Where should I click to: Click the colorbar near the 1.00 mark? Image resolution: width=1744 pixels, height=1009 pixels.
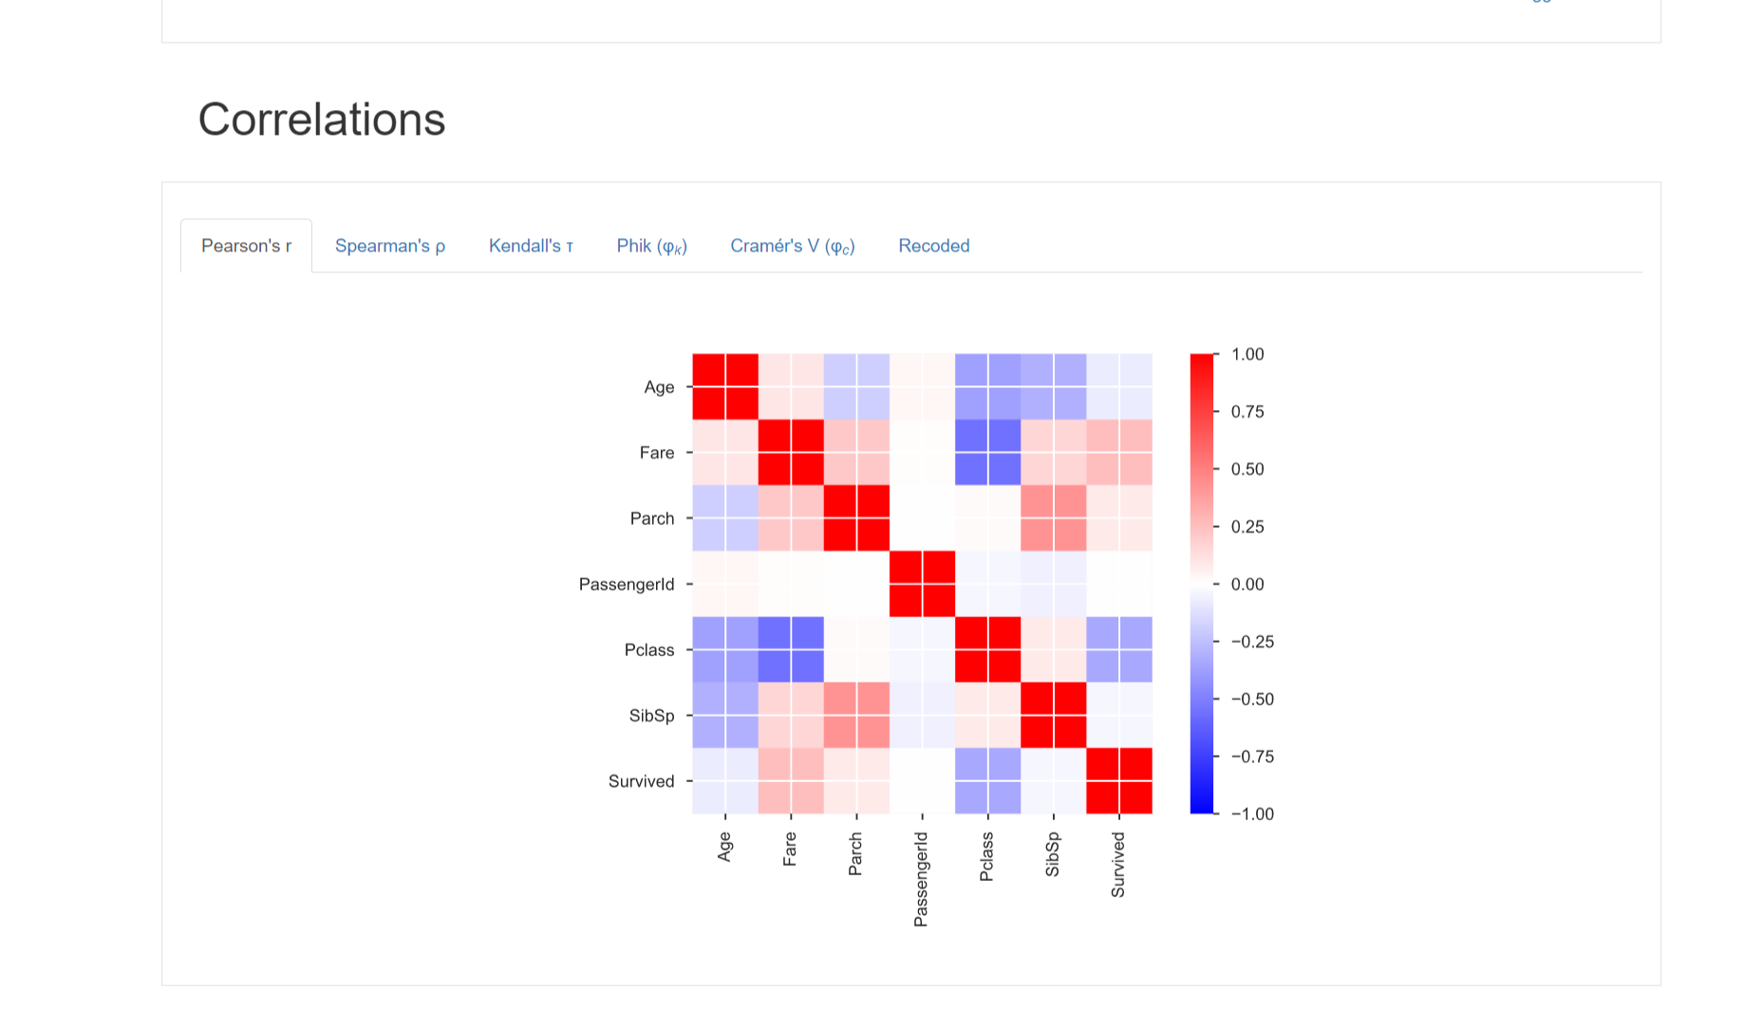(x=1199, y=355)
